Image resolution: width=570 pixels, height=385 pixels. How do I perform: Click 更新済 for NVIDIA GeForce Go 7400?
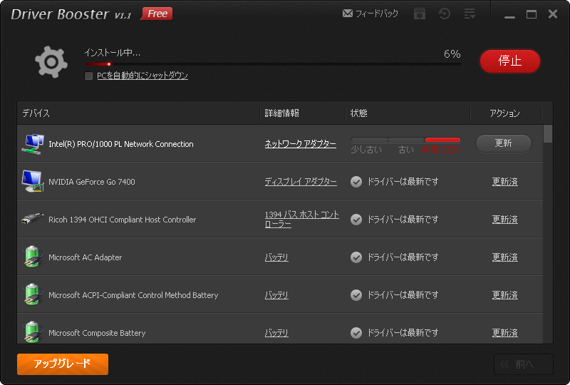(x=505, y=182)
